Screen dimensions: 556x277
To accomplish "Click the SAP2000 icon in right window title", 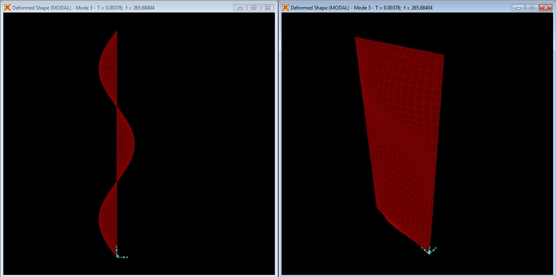I will [x=285, y=7].
